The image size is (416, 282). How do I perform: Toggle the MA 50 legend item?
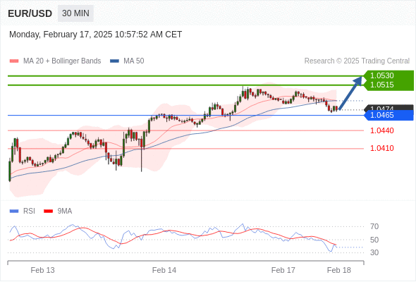click(127, 61)
